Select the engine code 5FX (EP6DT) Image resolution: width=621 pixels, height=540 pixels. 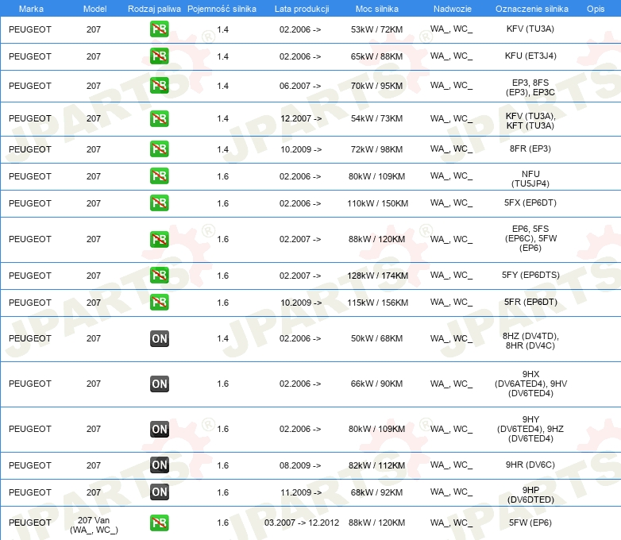(530, 202)
